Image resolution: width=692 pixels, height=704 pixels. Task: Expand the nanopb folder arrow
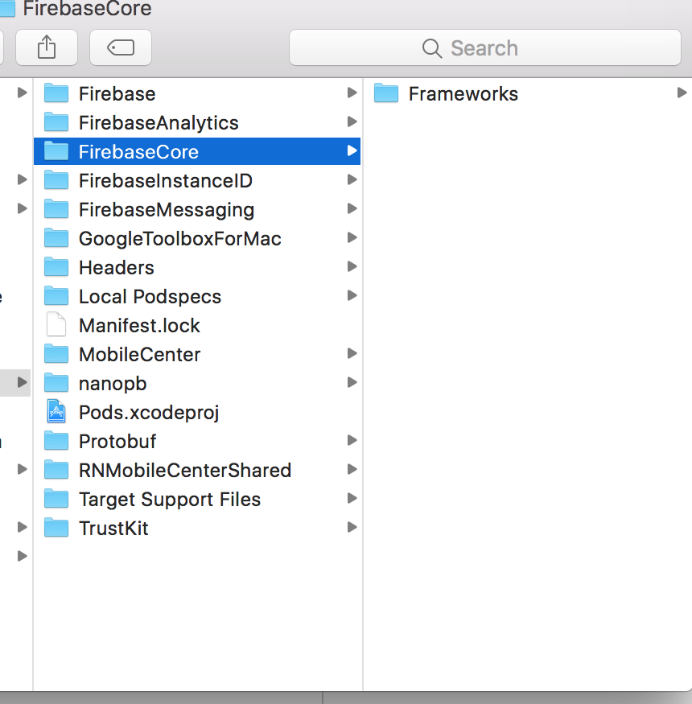[x=352, y=382]
